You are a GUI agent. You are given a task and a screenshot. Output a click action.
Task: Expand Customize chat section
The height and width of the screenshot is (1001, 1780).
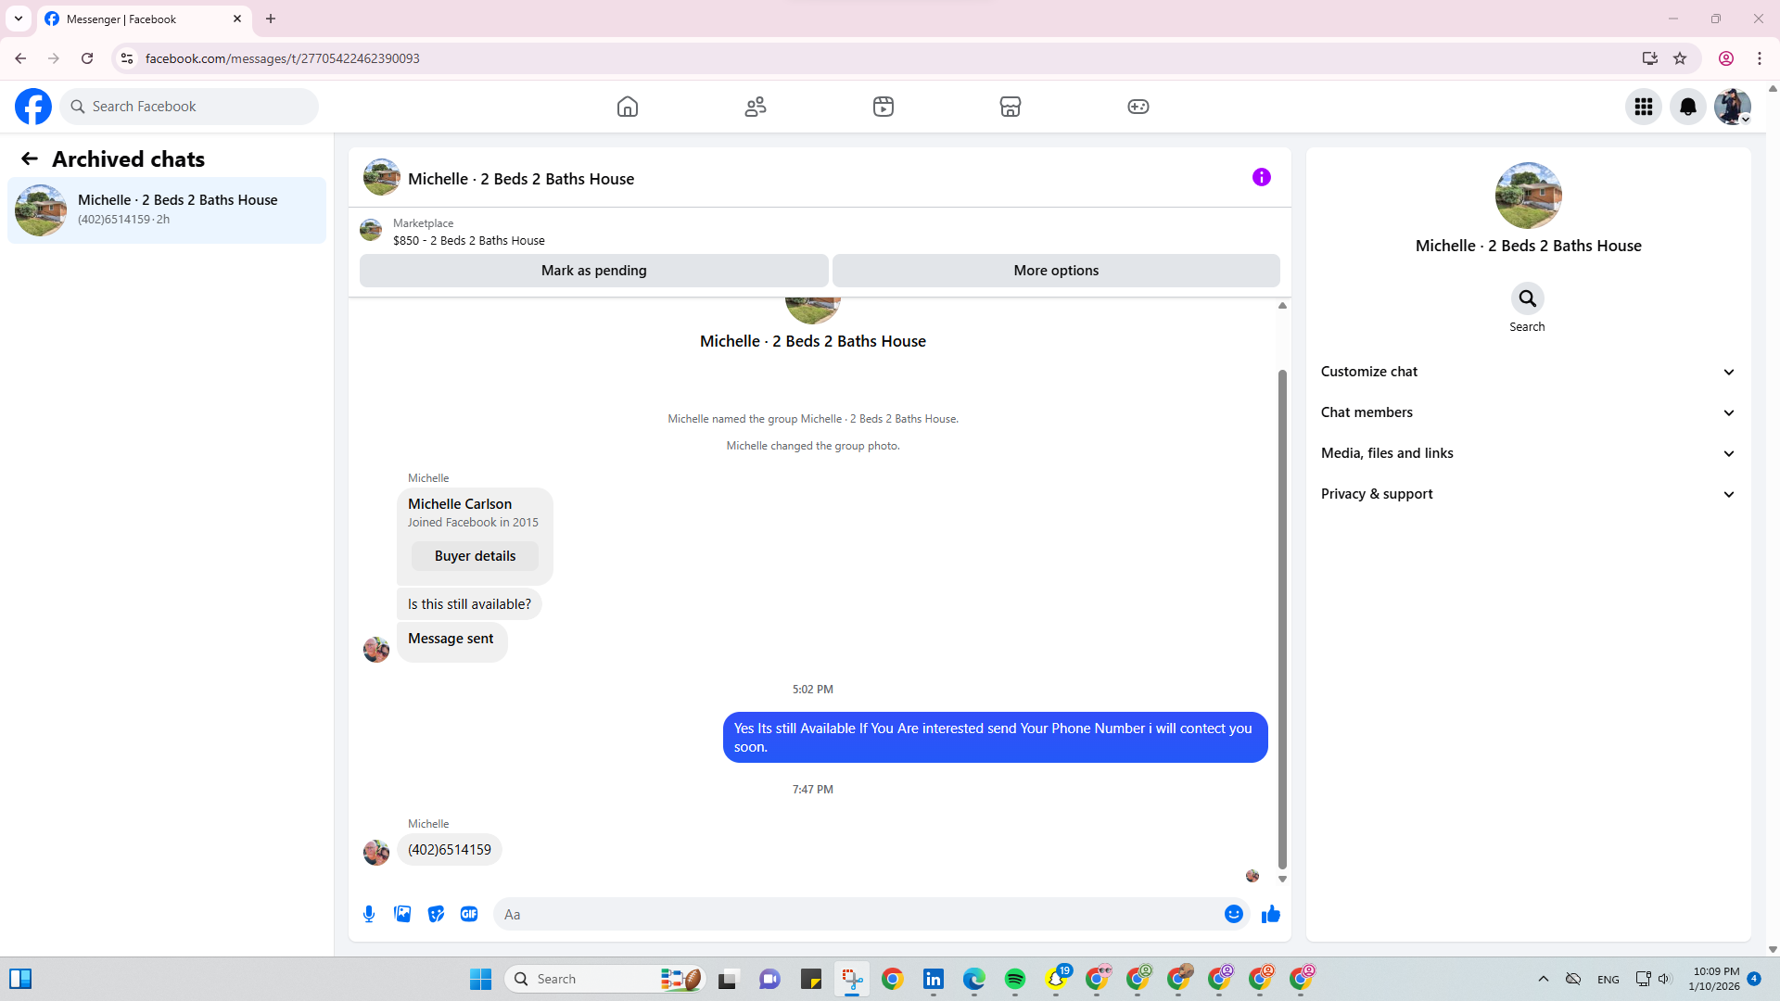pyautogui.click(x=1527, y=372)
